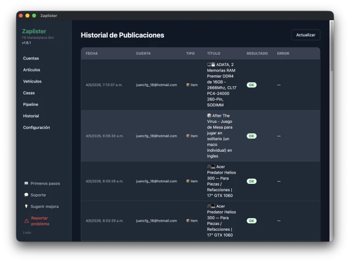This screenshot has height=263, width=350.
Task: Click the Acer Predator title in the 6:03:29 row
Action: (x=221, y=220)
